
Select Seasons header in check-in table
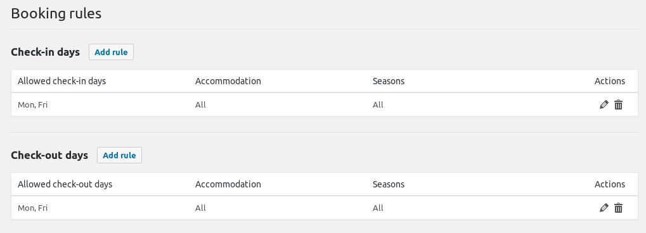point(389,81)
